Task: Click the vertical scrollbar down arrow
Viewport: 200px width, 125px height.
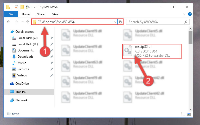Action: 190,109
